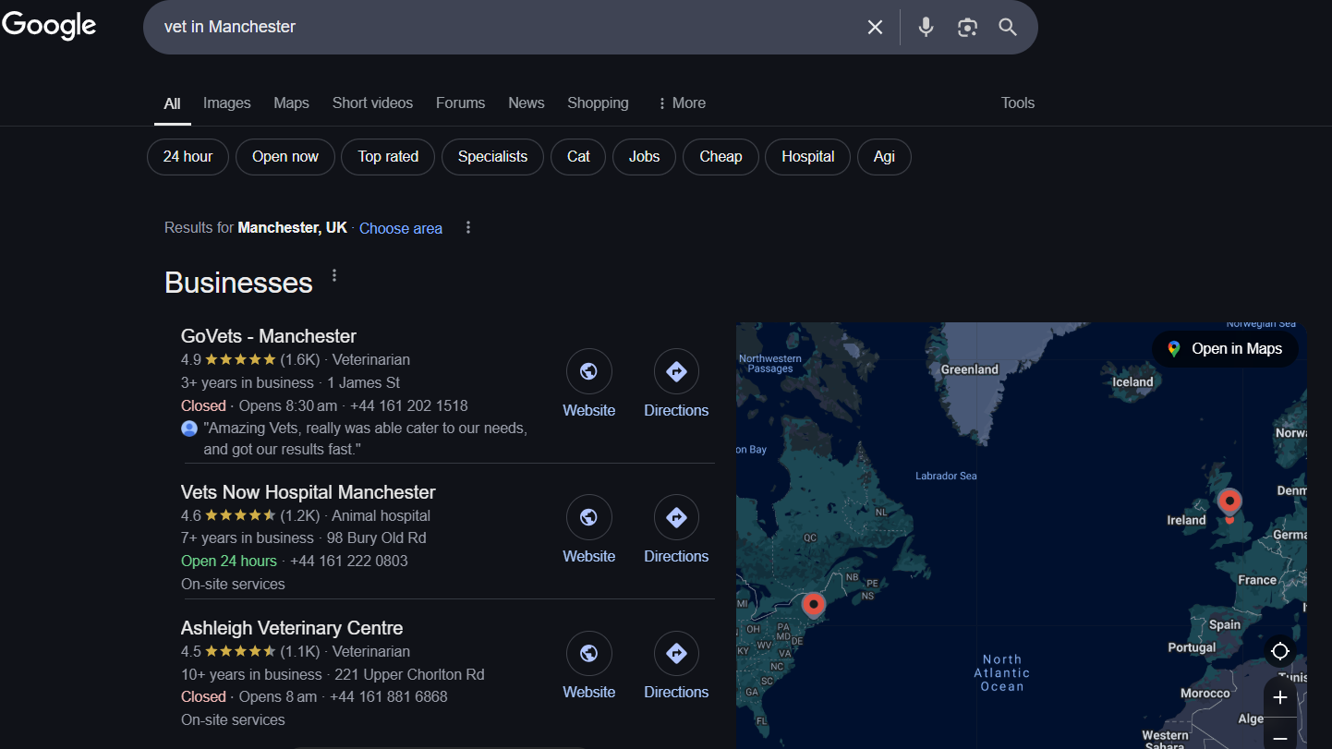
Task: Click phone number +44 161 202 1518
Action: 407,406
